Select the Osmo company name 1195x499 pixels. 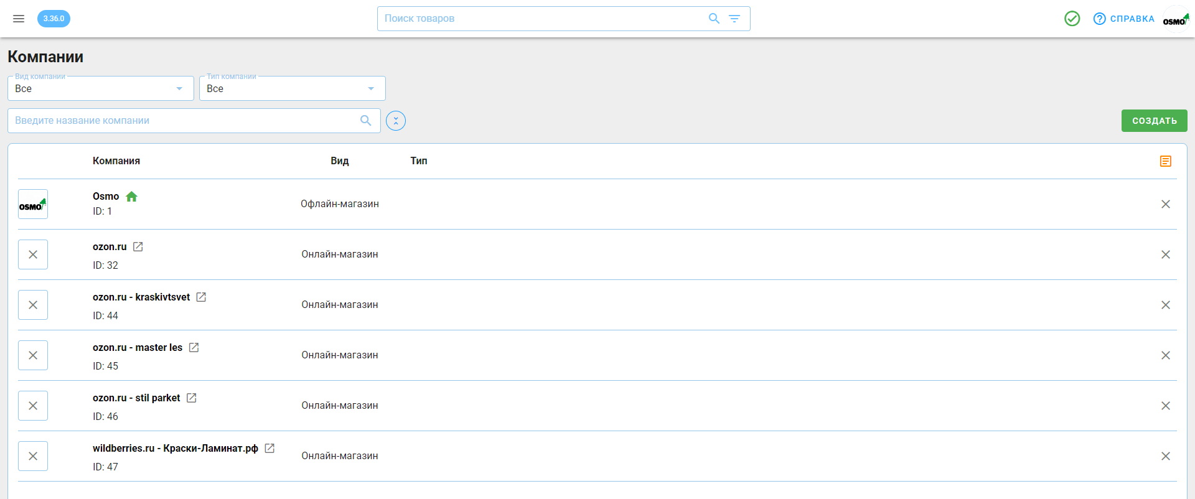106,197
